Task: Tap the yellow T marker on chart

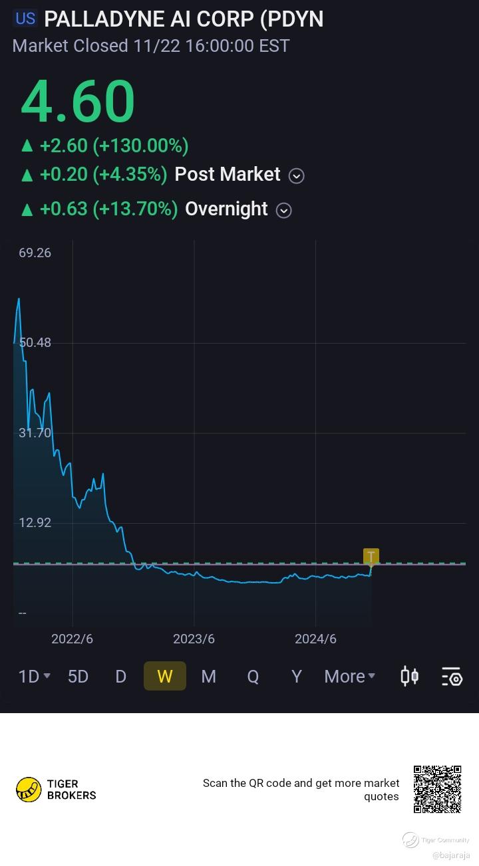Action: click(x=371, y=556)
